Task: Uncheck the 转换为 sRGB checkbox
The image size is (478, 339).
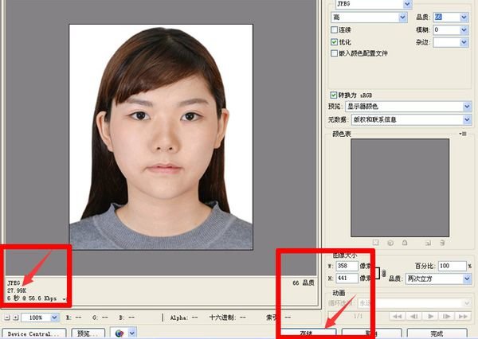Action: pyautogui.click(x=334, y=95)
